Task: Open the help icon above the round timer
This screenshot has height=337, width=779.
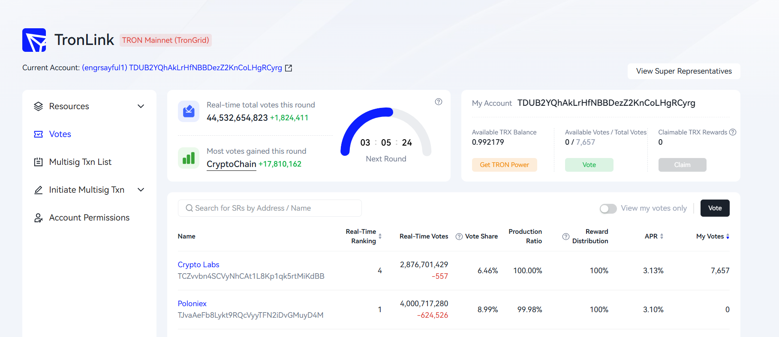Action: pyautogui.click(x=439, y=102)
